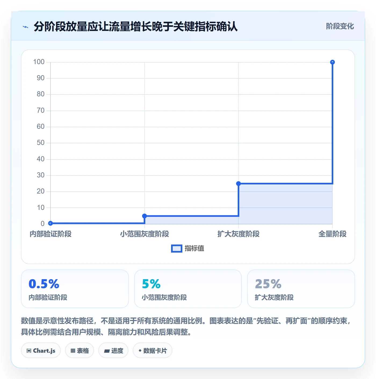Click the chart title 分阶段放量应让流量增长晚于关键指标确认
Viewport: 376px width, 379px height.
point(136,27)
